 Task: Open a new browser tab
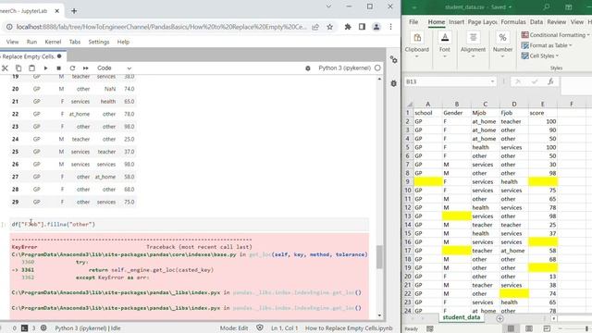(x=74, y=11)
